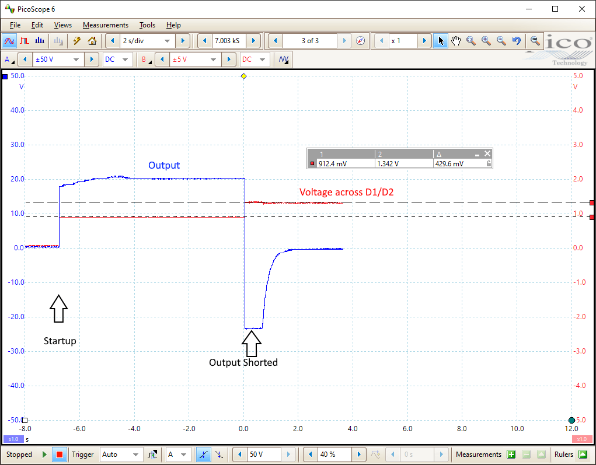The height and width of the screenshot is (465, 596).
Task: Click Channel B x1.0 zoom label
Action: (582, 439)
